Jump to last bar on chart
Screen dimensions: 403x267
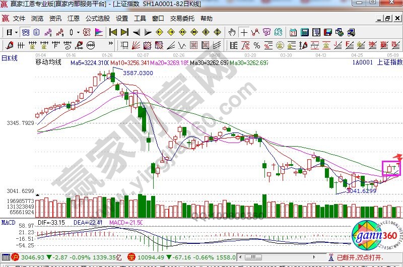point(124,32)
